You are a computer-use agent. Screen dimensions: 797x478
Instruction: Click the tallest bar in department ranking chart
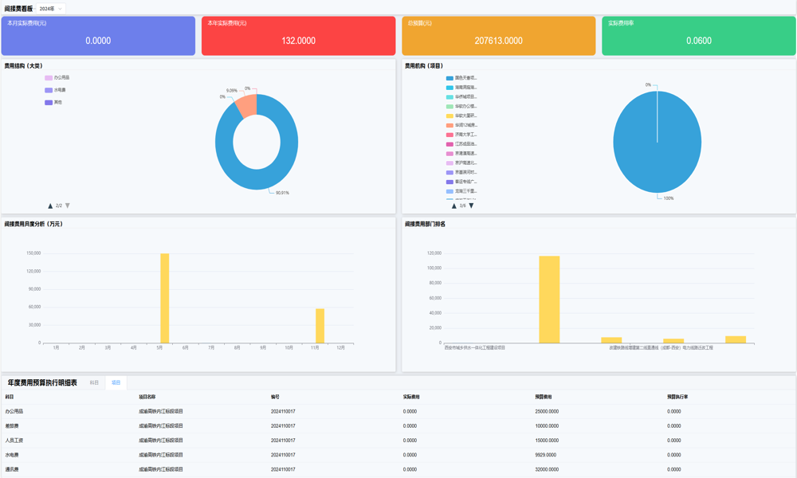(x=549, y=300)
